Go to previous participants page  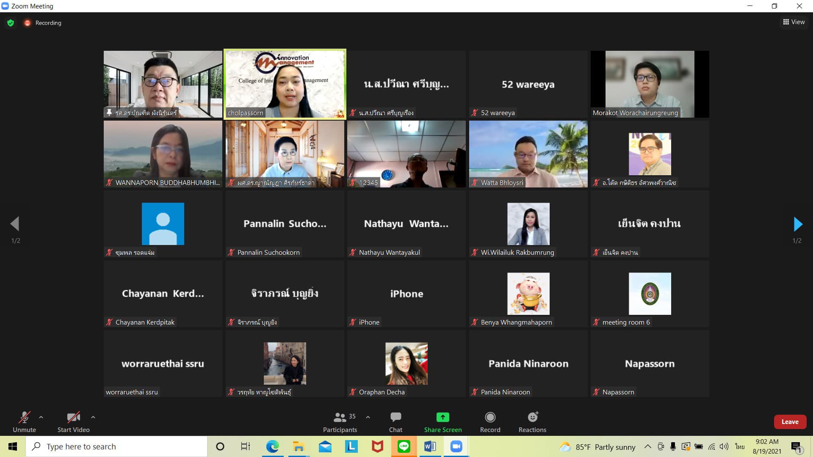[x=15, y=224]
